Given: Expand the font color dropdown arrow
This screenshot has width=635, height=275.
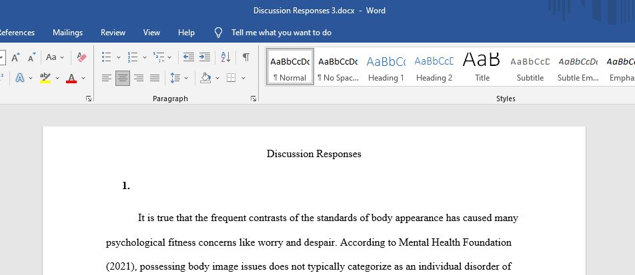Looking at the screenshot, I should 83,78.
